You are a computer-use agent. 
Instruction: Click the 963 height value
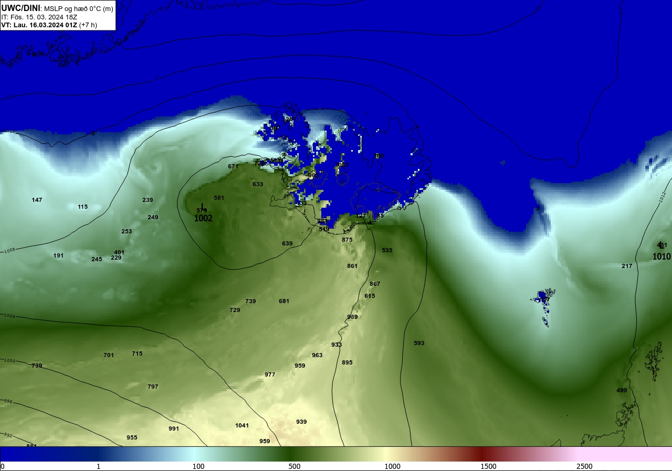(317, 355)
